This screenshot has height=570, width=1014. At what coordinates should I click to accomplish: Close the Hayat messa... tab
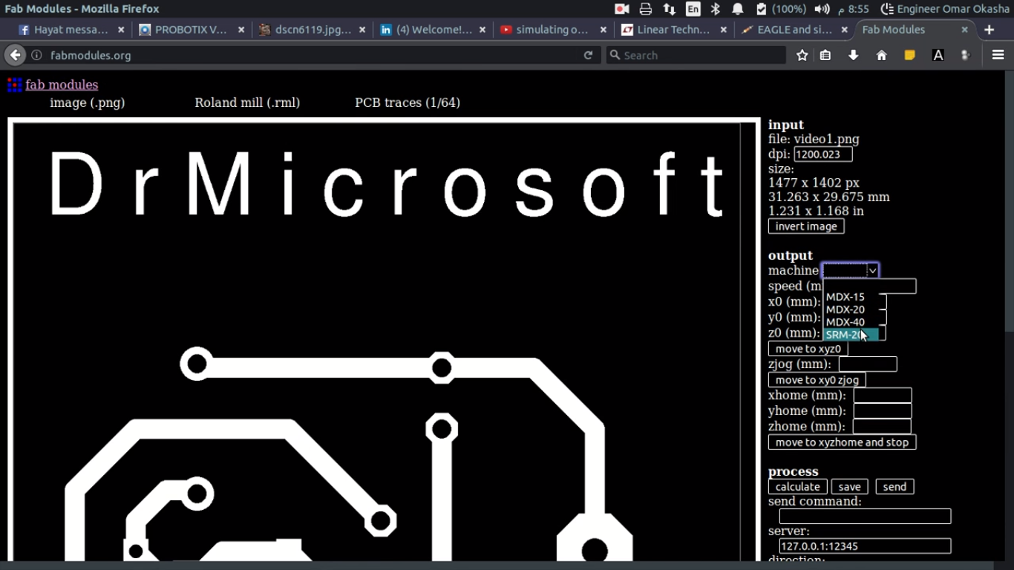(x=121, y=30)
